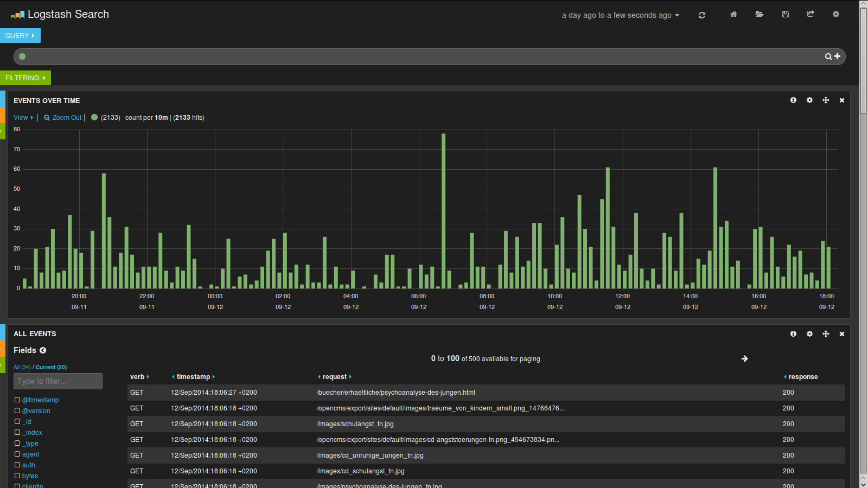Image resolution: width=868 pixels, height=488 pixels.
Task: Open dashboard settings gear in top bar
Action: point(836,15)
